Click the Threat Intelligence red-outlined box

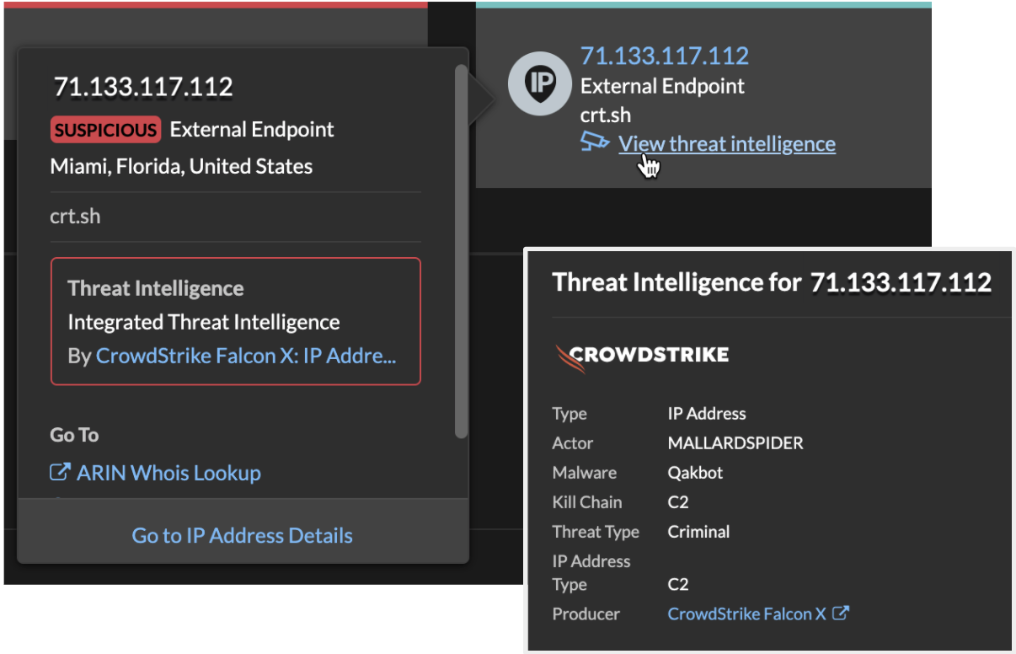pyautogui.click(x=236, y=321)
